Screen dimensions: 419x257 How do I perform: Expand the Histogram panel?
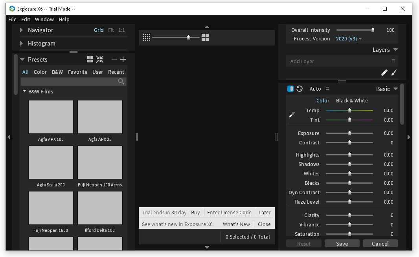21,44
